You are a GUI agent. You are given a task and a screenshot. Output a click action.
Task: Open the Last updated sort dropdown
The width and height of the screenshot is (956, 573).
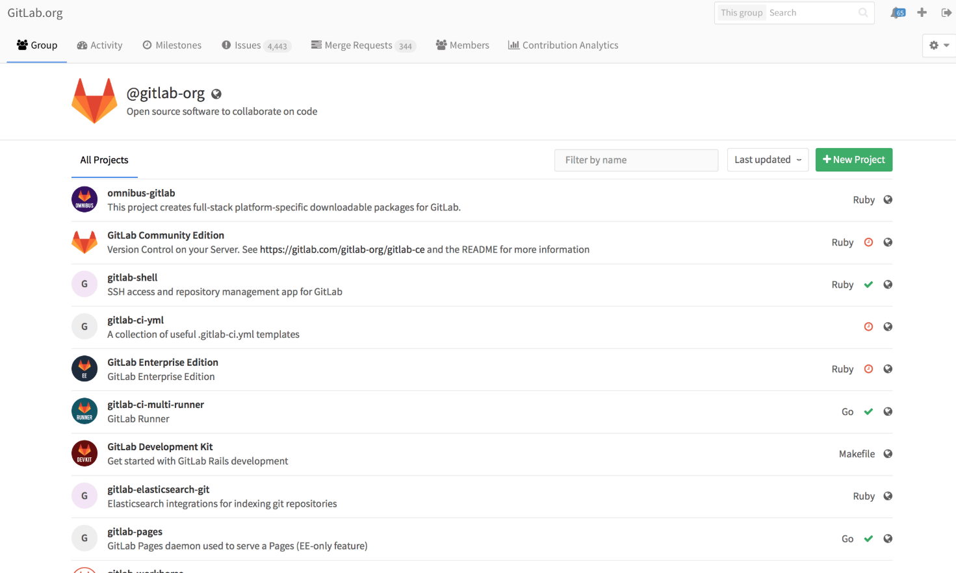tap(768, 160)
